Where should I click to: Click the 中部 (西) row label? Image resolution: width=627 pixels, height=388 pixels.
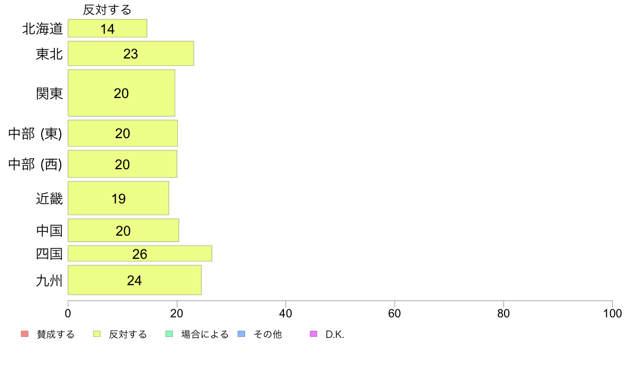[35, 164]
